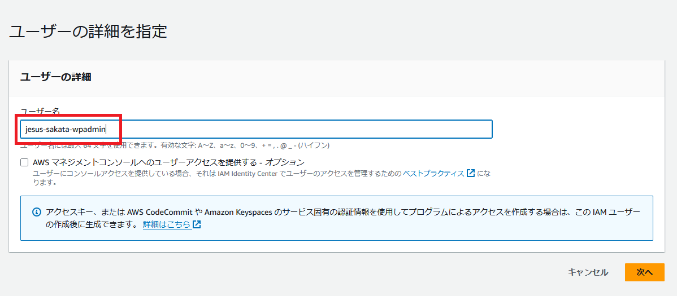Screen dimensions: 677x296
Task: Click the ユーザーの詳細を指定 page heading
Action: tap(88, 32)
